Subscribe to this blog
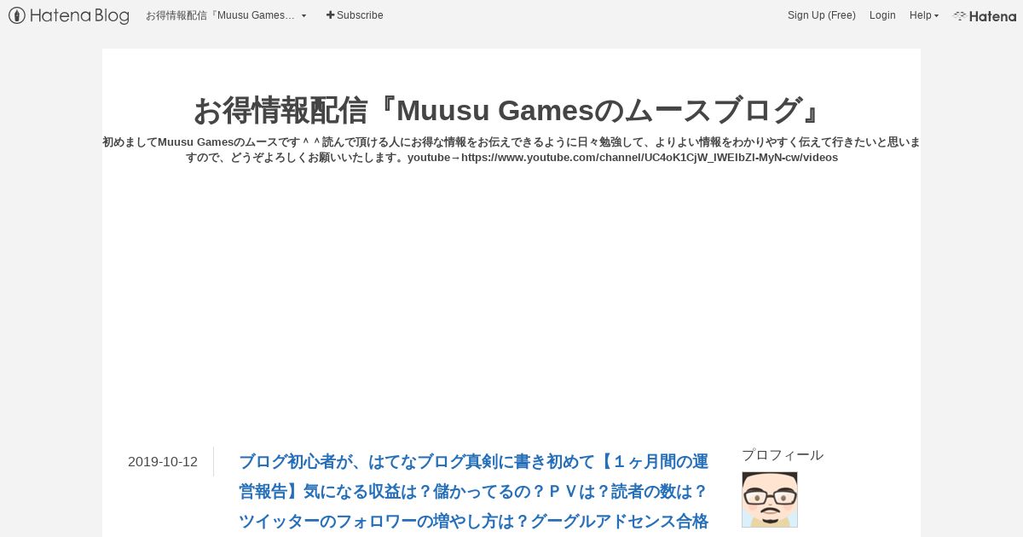 [x=355, y=15]
